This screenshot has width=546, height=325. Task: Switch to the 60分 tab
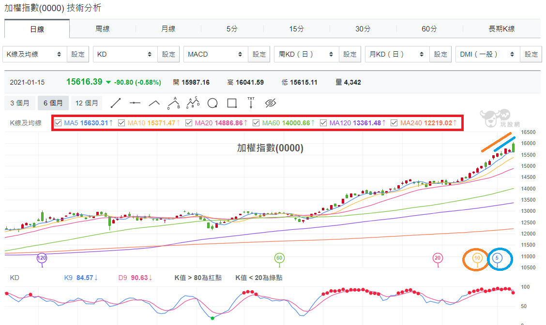pos(429,29)
